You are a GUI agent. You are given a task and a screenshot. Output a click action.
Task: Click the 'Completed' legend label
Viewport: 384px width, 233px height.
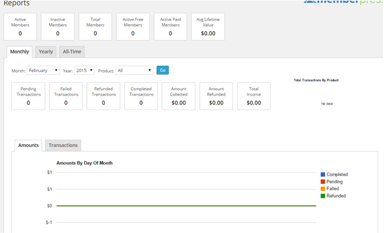337,174
